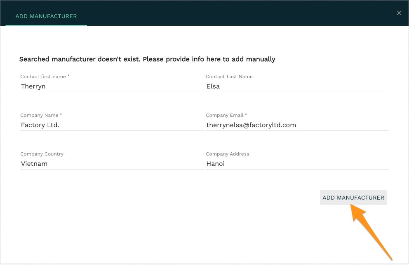
Task: Focus the last name field containing Elsa
Action: pos(297,86)
